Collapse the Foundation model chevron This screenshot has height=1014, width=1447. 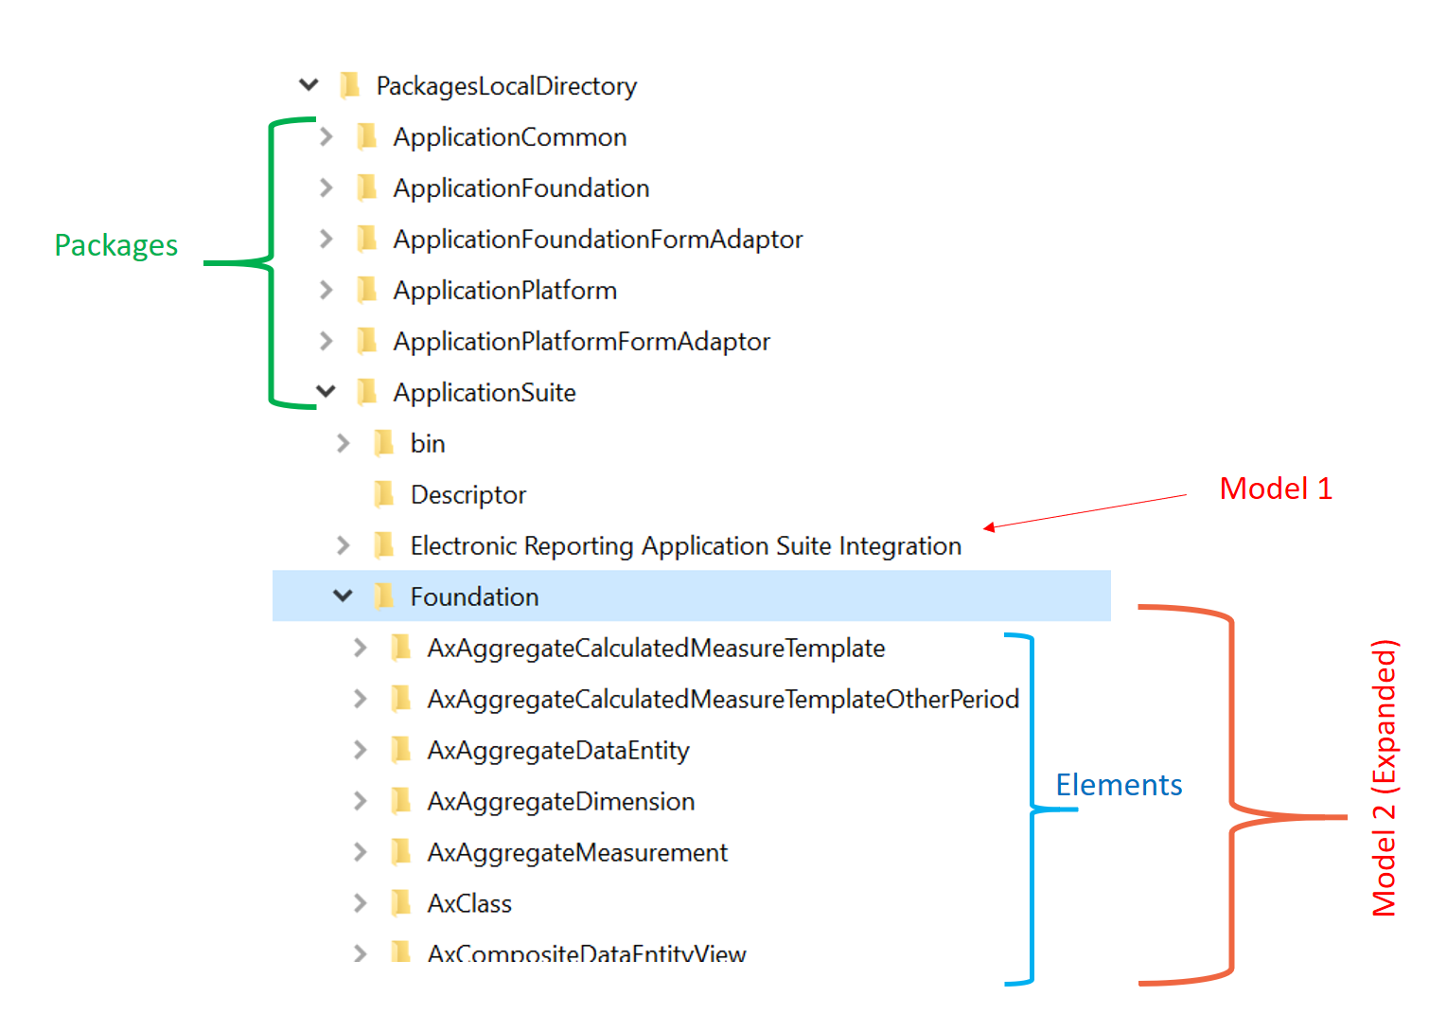[344, 596]
